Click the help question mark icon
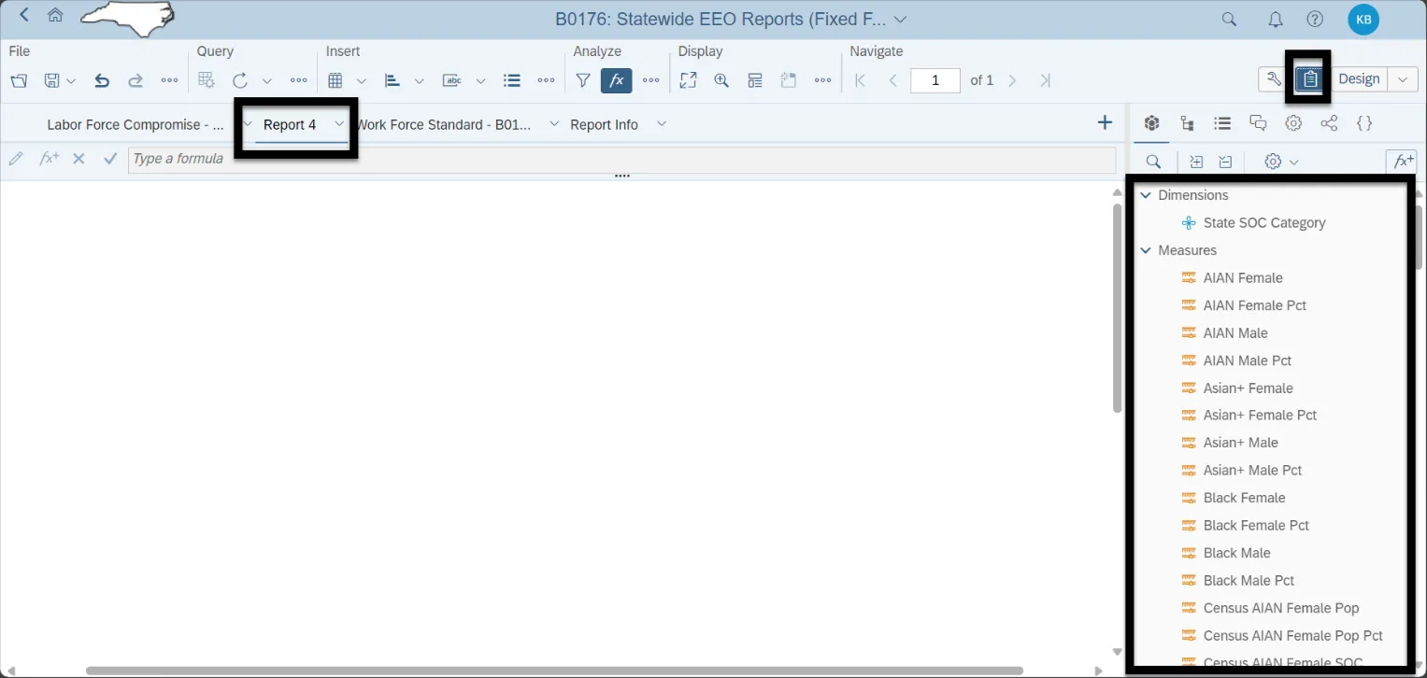This screenshot has height=678, width=1427. (1315, 19)
